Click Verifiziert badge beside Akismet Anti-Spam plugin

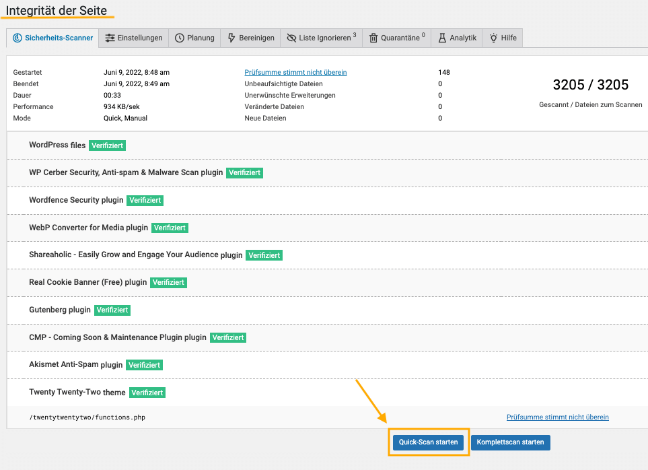144,365
